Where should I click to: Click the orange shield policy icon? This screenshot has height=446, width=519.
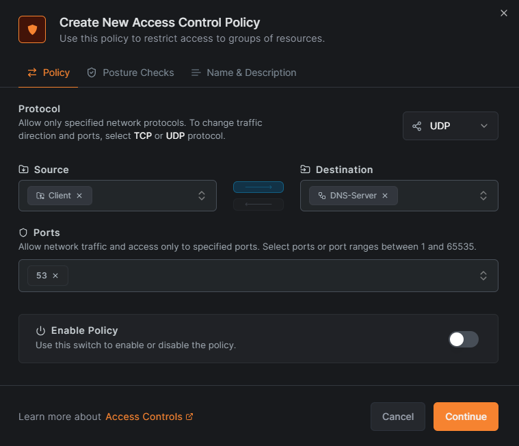(31, 29)
